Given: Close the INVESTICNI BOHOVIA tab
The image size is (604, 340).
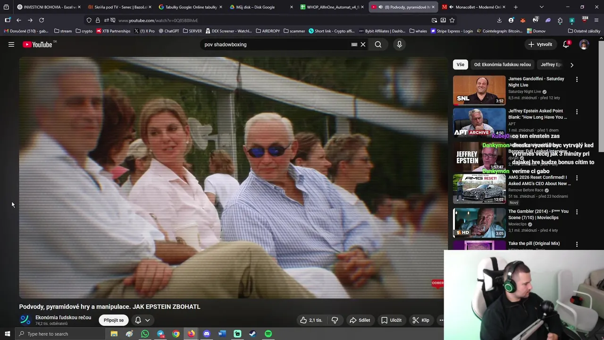Looking at the screenshot, I should [x=79, y=7].
